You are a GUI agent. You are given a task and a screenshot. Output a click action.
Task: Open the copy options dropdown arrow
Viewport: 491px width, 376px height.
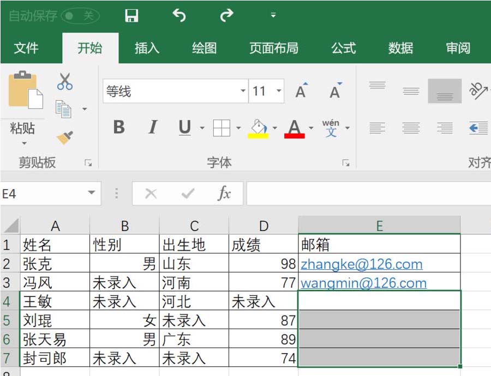[85, 109]
